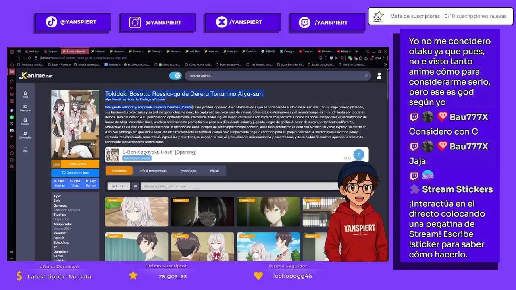This screenshot has width=516, height=290.
Task: Click the Romance genre link
Action: 60,210
